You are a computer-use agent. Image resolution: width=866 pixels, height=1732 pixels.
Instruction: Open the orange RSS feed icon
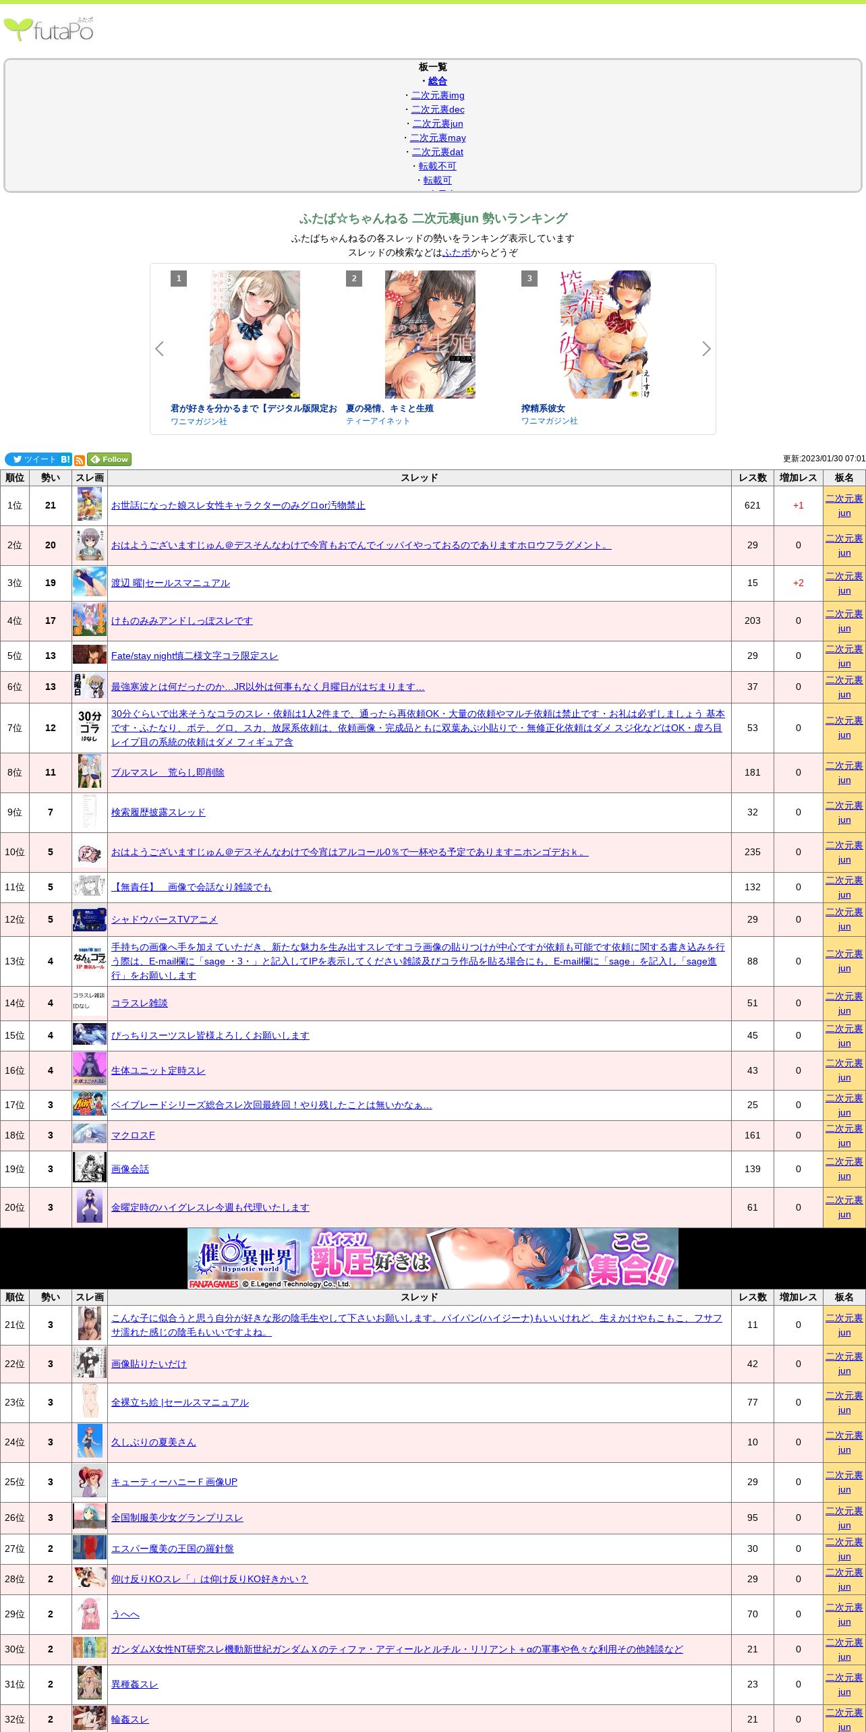point(80,460)
